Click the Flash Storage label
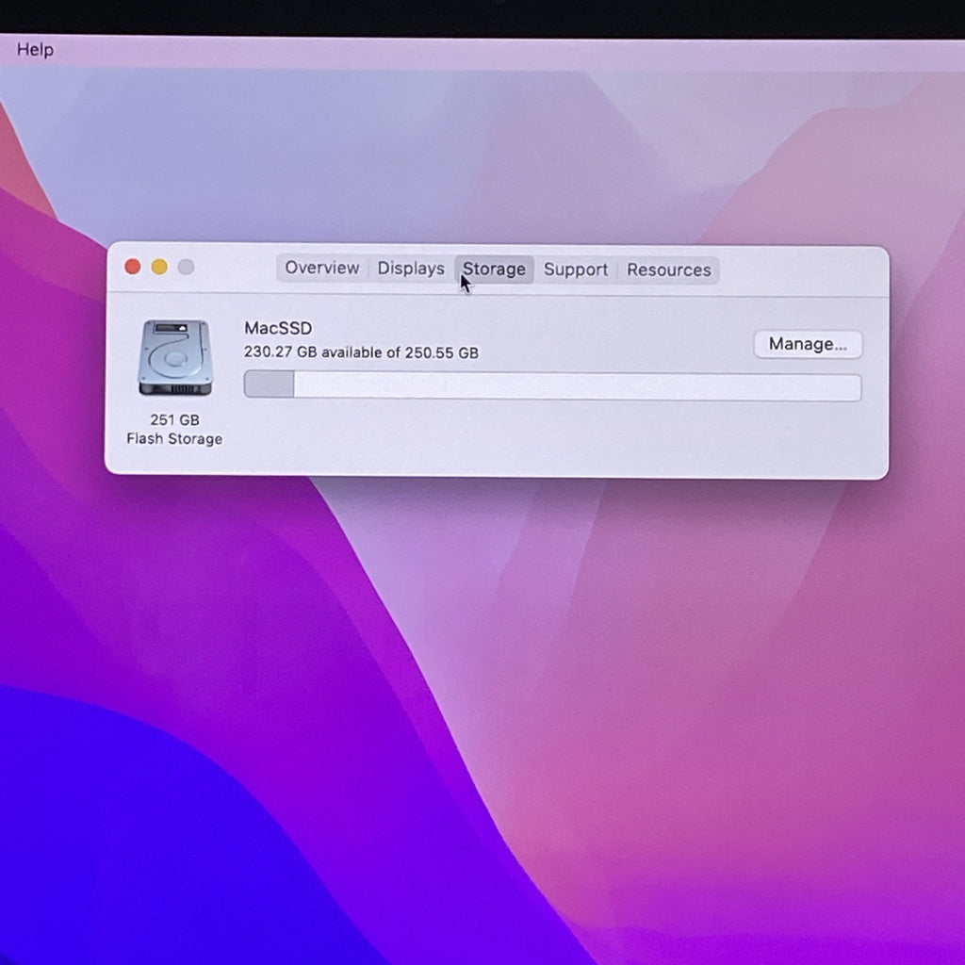The height and width of the screenshot is (965, 965). tap(174, 439)
